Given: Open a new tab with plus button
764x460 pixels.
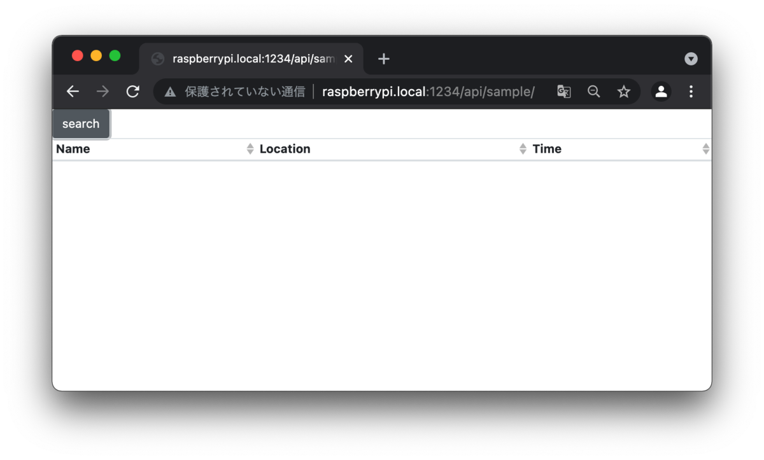Looking at the screenshot, I should point(383,59).
